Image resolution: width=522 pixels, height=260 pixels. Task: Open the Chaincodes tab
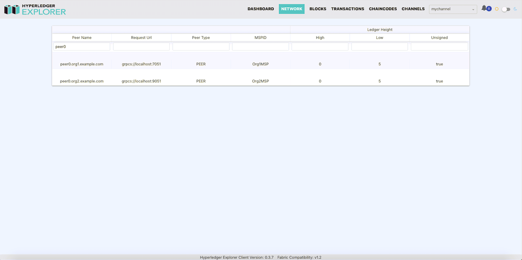tap(383, 9)
